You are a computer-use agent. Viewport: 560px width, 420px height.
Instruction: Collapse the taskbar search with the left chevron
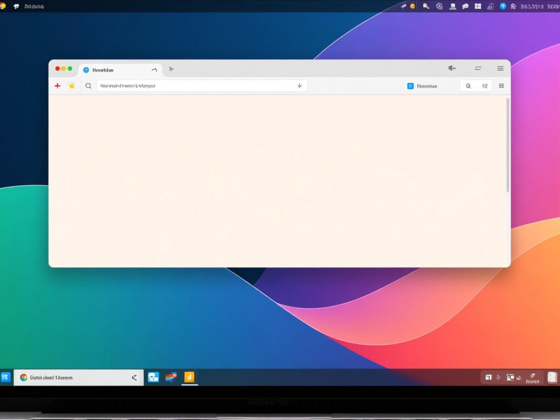coord(134,377)
